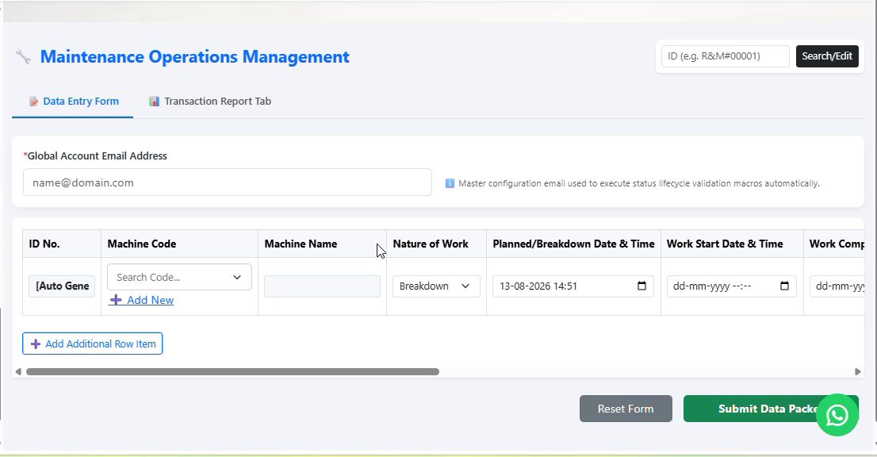Click the scrollbar right arrow
Screen dimensions: 877x457
pos(857,371)
